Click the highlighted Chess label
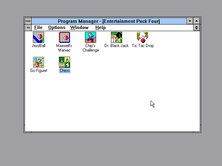 pos(65,71)
